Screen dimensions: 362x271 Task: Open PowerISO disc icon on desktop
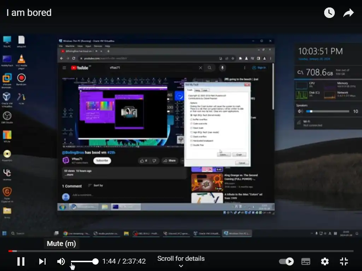tap(7, 156)
